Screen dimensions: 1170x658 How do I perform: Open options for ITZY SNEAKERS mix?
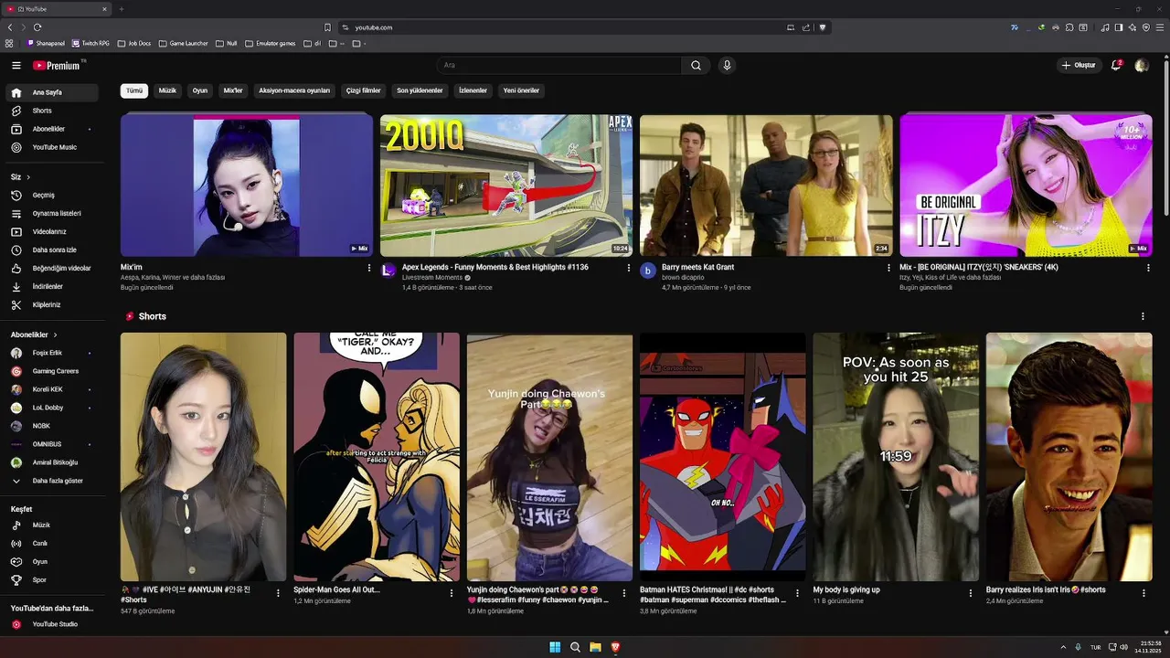[x=1148, y=268]
